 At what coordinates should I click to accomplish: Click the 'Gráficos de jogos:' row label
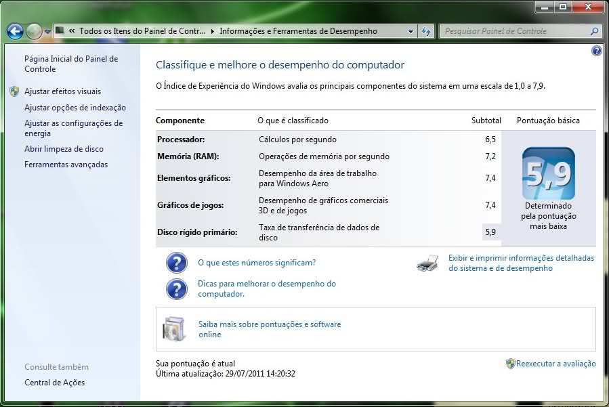(190, 205)
